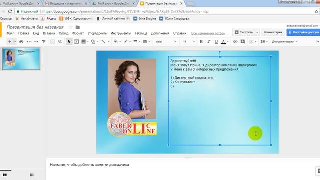Image resolution: width=320 pixels, height=180 pixels.
Task: Open the Слайд menu
Action: (63, 33)
